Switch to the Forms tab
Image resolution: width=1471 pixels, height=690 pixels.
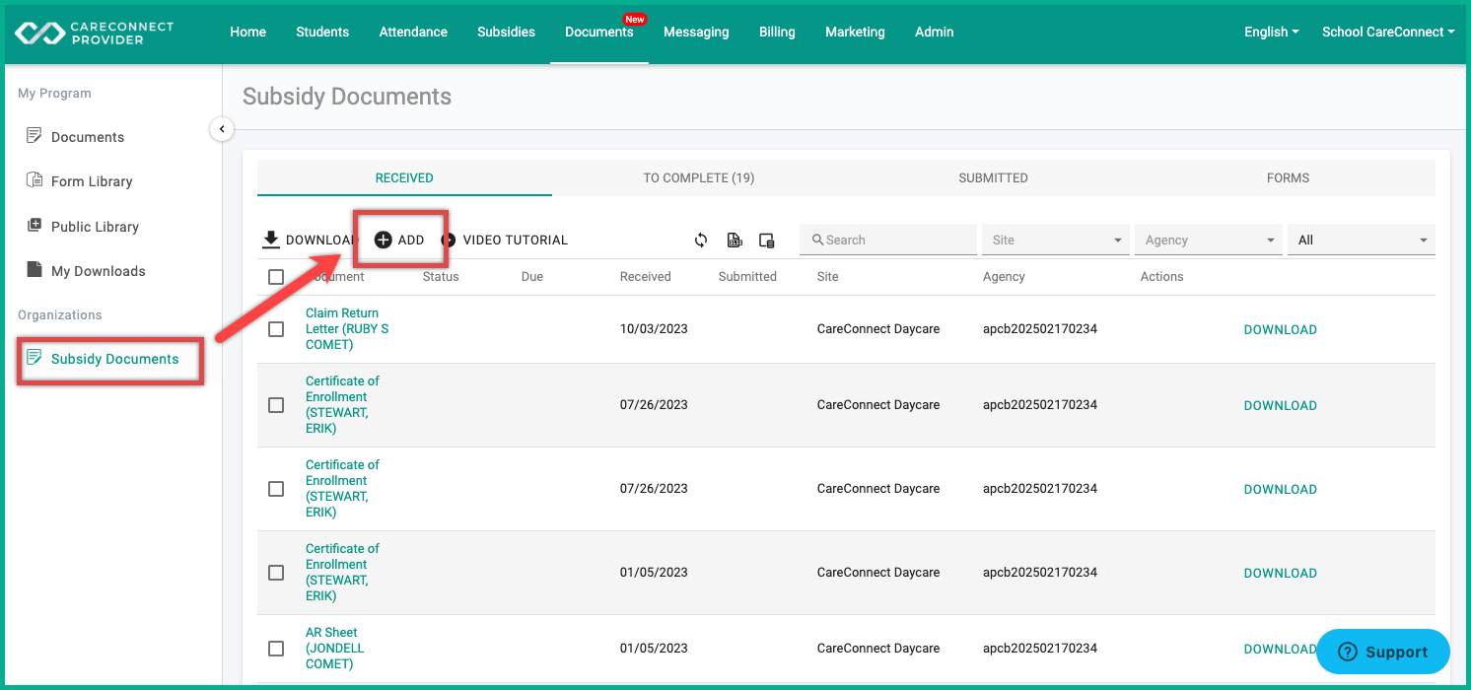[x=1288, y=178]
